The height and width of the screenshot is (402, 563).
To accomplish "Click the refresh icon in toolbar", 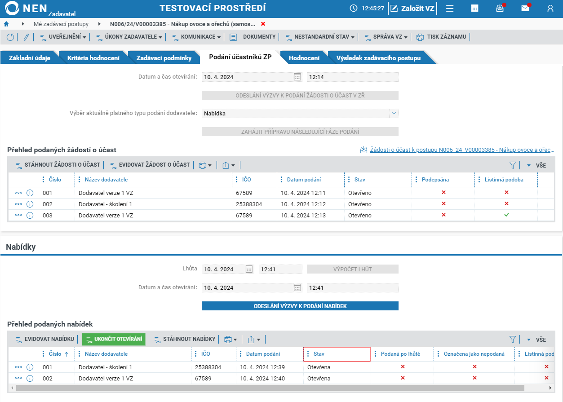I will [x=10, y=37].
